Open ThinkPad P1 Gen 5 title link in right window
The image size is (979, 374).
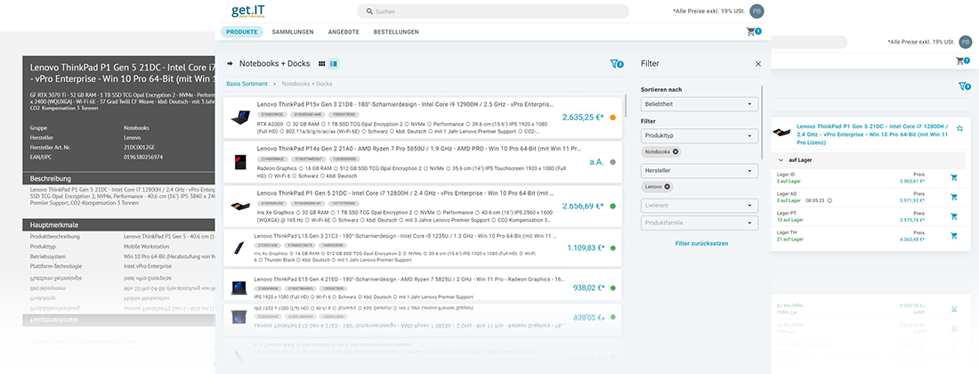coord(873,134)
